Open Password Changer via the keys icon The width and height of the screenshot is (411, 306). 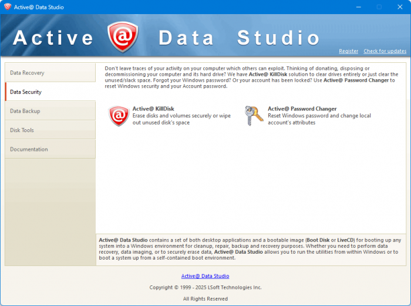(x=254, y=116)
